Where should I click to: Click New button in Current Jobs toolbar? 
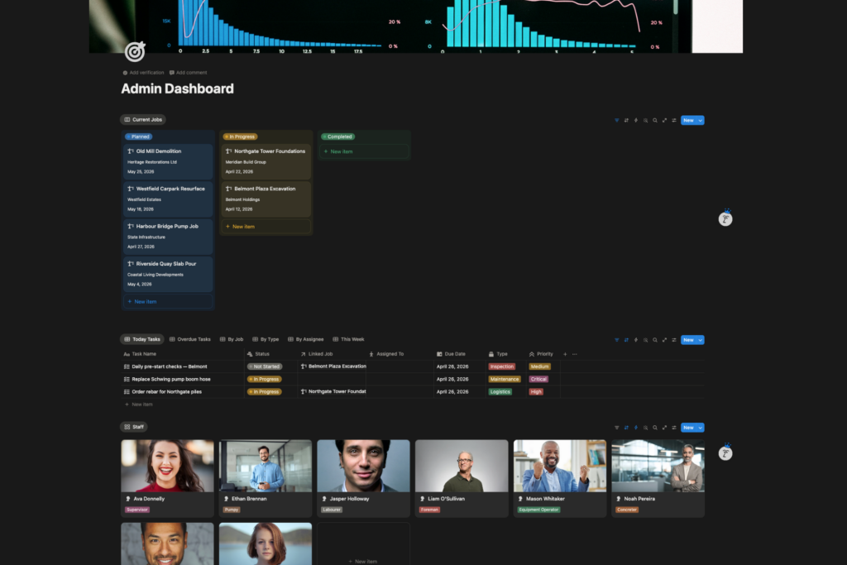click(x=688, y=121)
